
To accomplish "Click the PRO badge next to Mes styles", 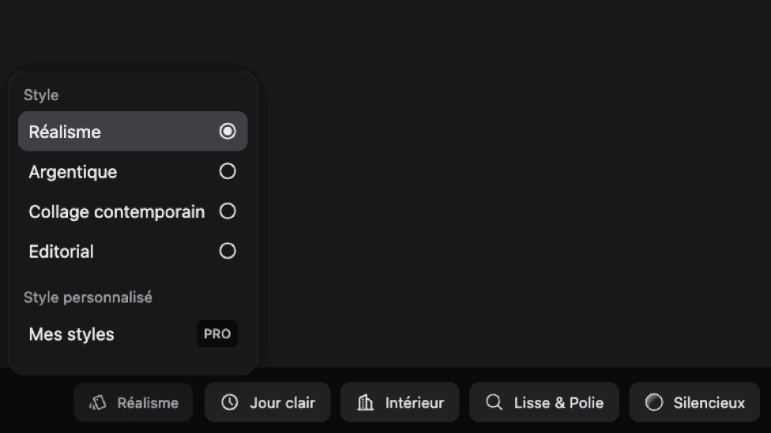I will [217, 334].
